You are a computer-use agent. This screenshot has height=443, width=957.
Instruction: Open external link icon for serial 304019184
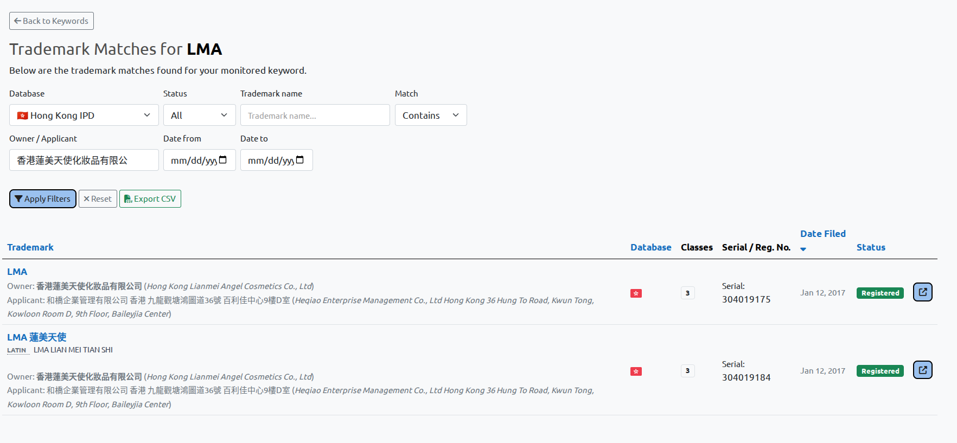pyautogui.click(x=923, y=370)
